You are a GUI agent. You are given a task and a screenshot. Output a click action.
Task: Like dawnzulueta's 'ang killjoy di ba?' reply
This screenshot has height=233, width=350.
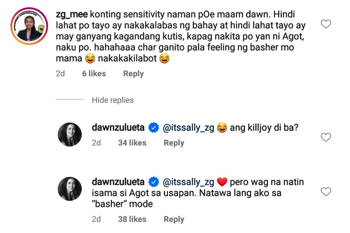[326, 137]
